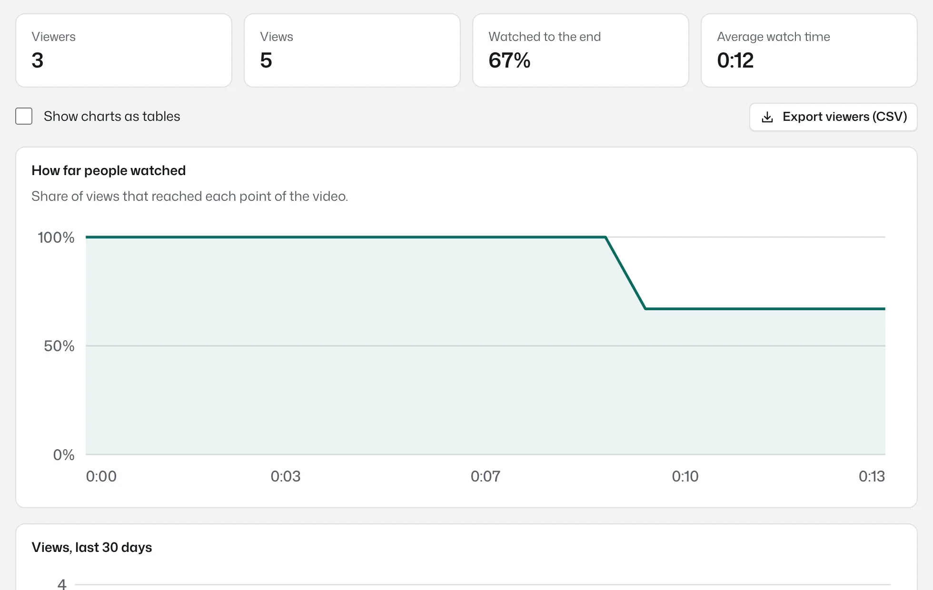The width and height of the screenshot is (933, 590).
Task: Click the 'How far people watched' heading
Action: pyautogui.click(x=109, y=170)
